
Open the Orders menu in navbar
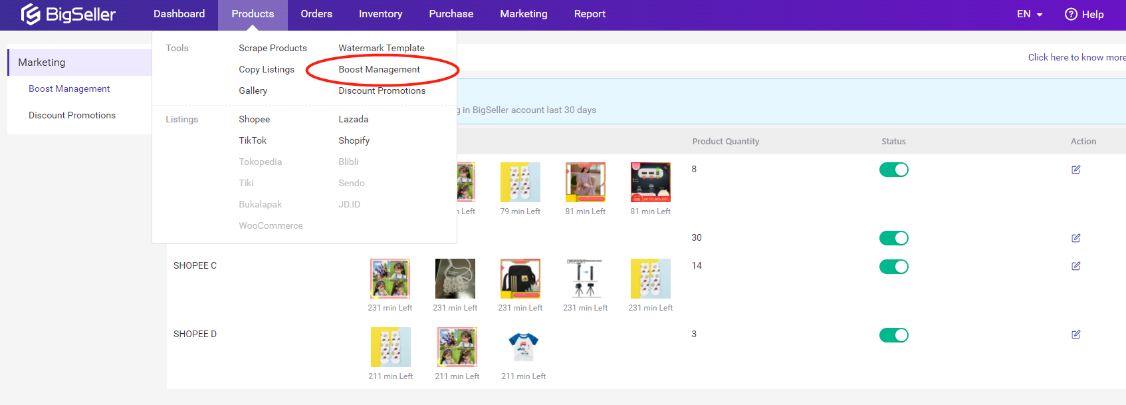click(316, 14)
